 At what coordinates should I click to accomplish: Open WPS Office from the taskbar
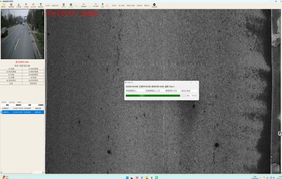point(137,178)
